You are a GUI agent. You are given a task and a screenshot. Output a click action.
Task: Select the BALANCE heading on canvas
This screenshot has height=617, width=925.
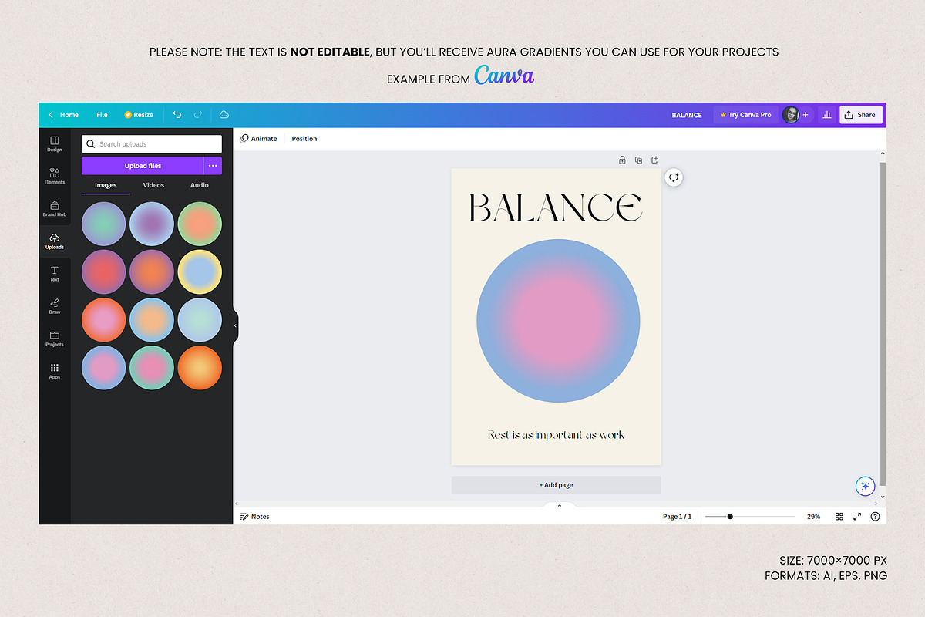(x=556, y=207)
